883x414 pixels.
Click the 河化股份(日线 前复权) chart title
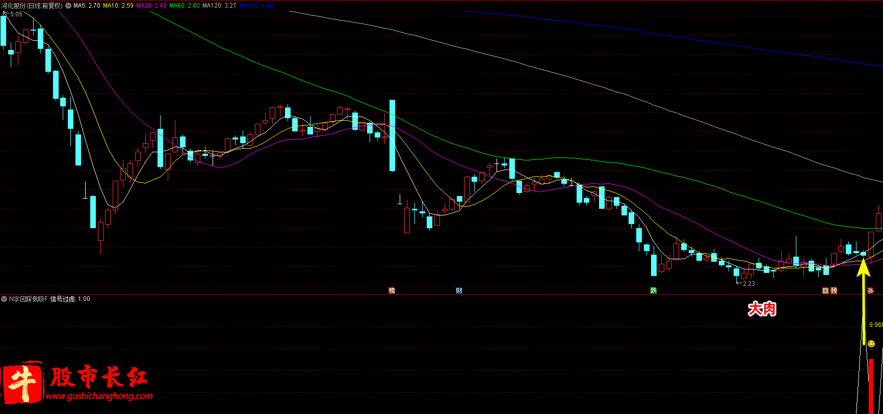coord(32,6)
